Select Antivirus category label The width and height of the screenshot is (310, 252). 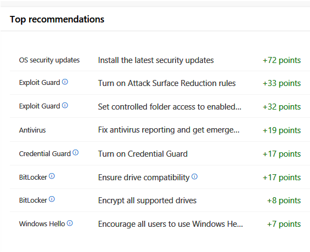pos(32,130)
